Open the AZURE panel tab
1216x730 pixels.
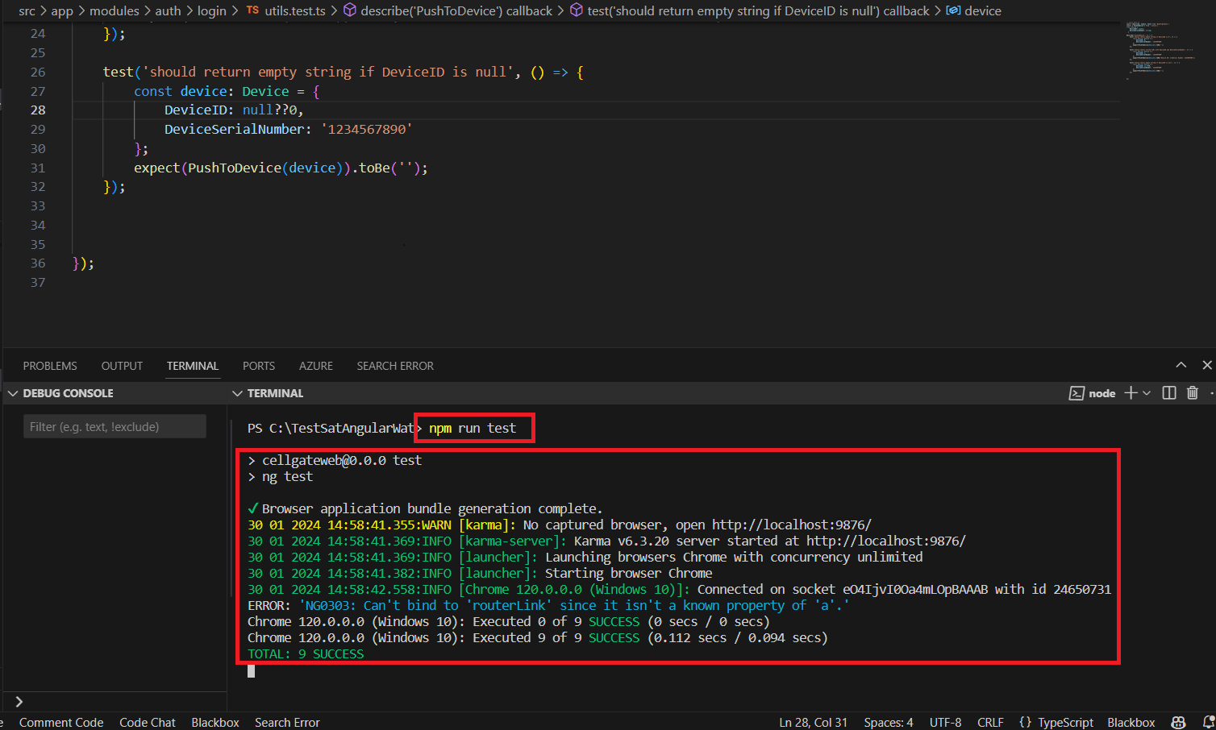(x=315, y=366)
